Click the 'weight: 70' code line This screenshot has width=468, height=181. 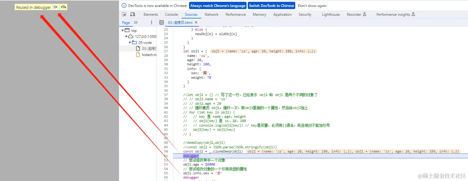[201, 77]
